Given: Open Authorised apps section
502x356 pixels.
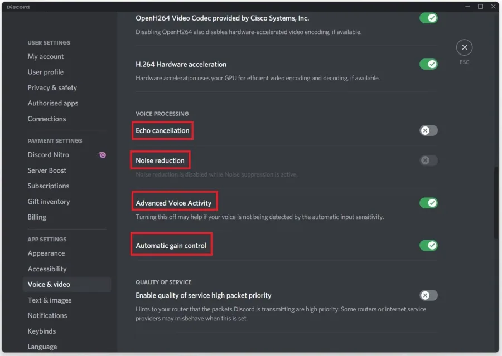Looking at the screenshot, I should click(53, 103).
